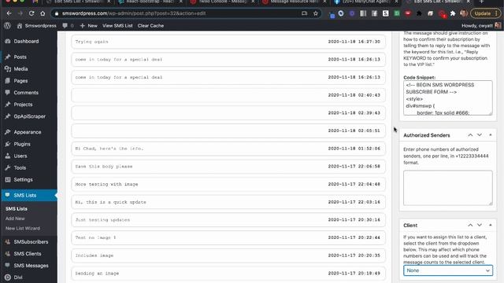504x283 pixels.
Task: Move Client panel down
Action: 480,226
